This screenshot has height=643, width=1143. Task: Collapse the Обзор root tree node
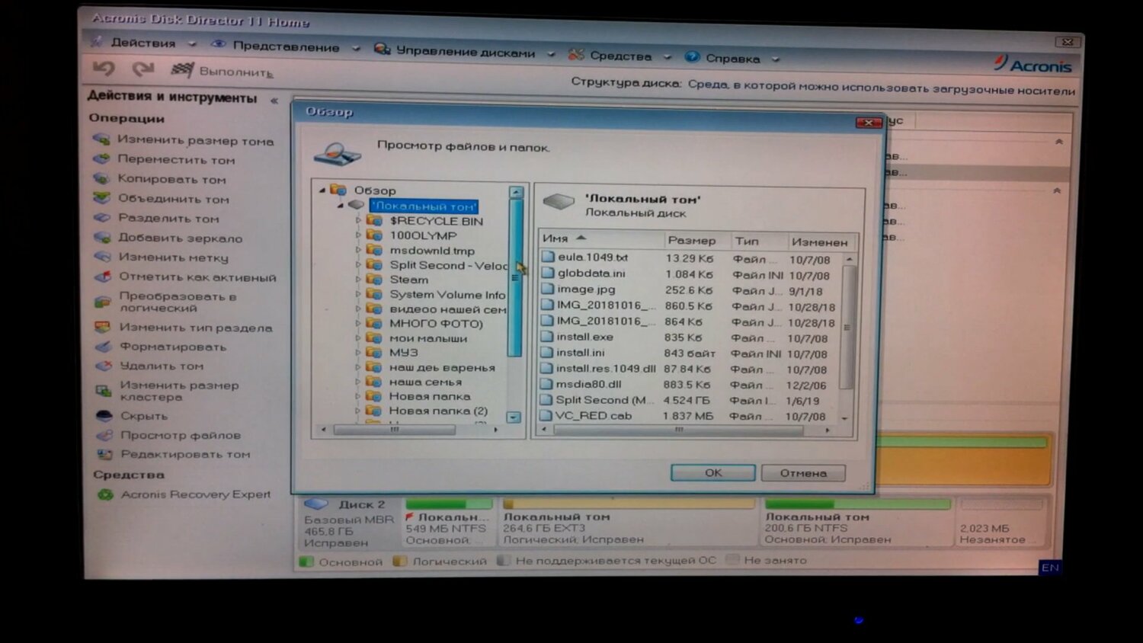click(x=322, y=190)
